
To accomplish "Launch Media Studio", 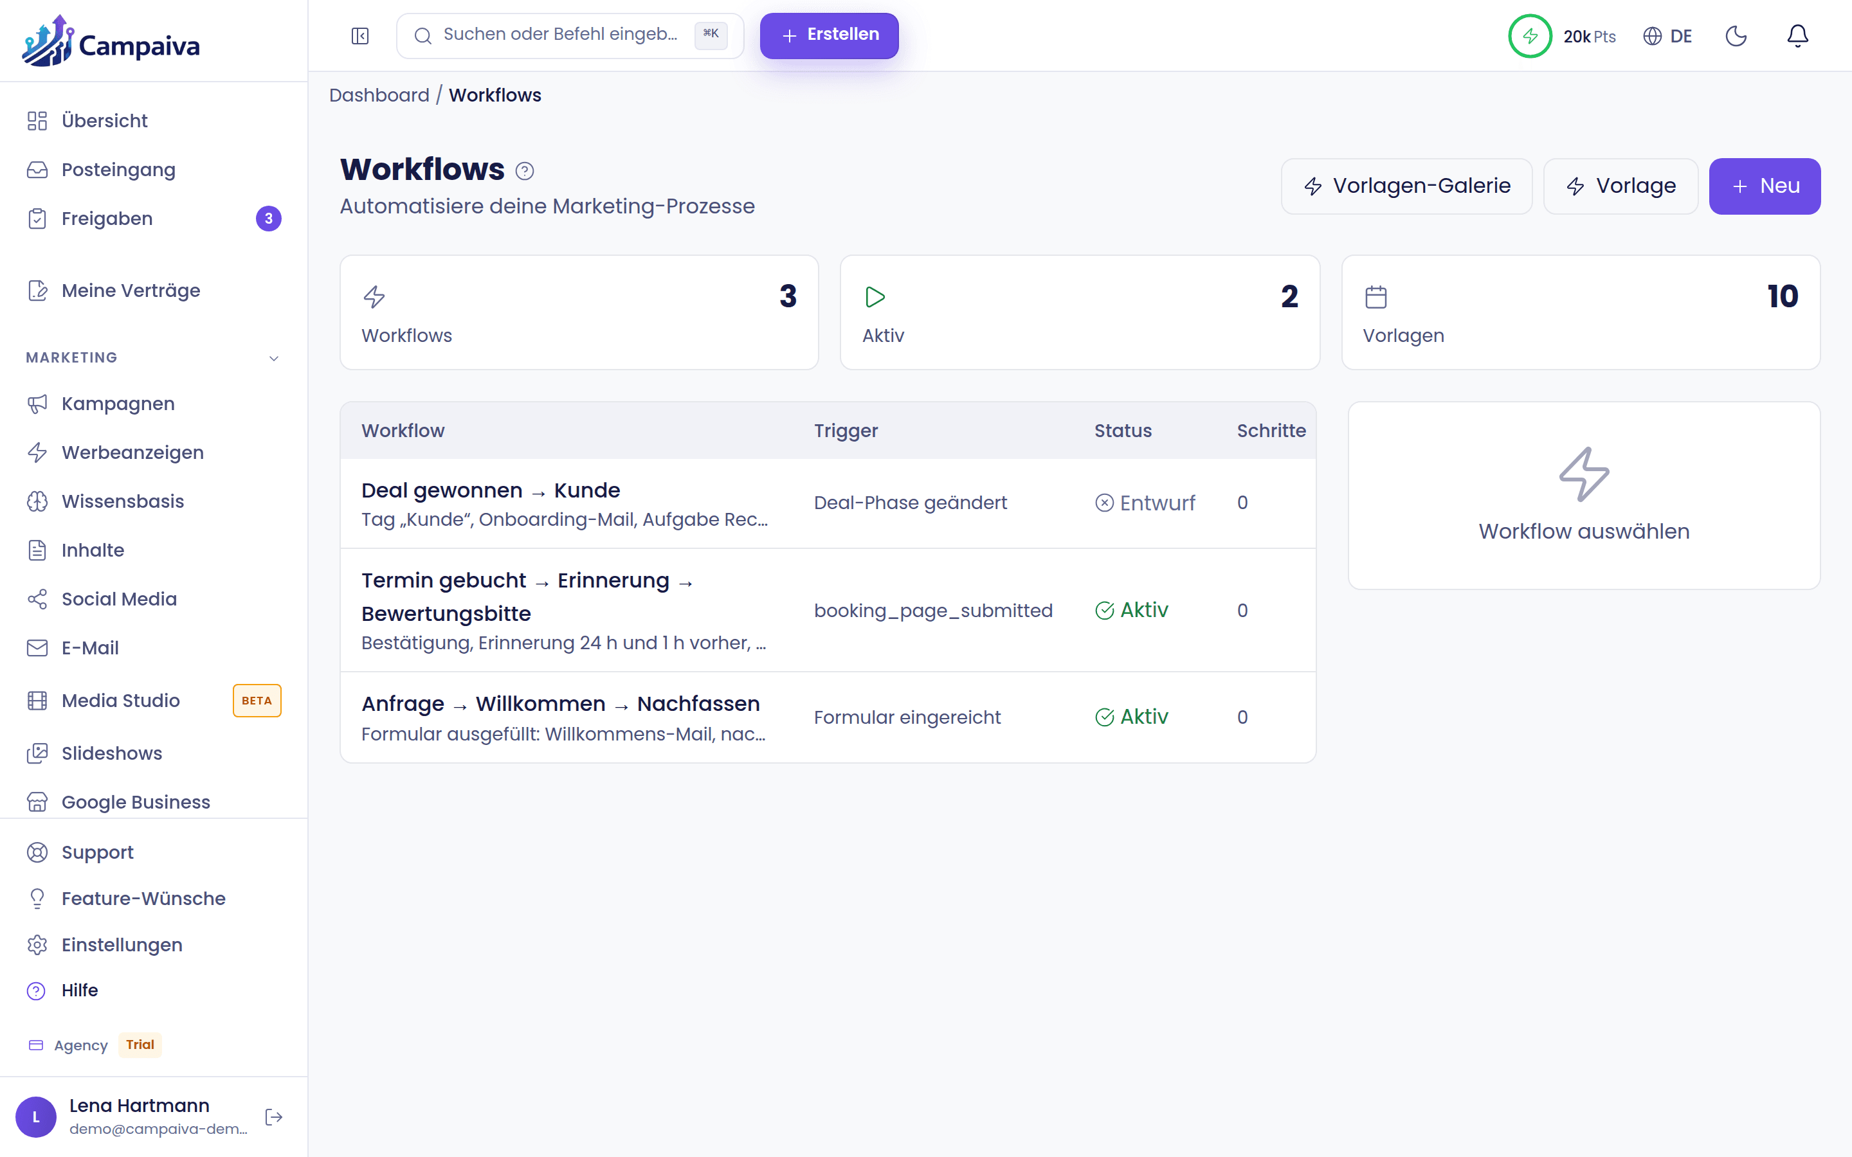I will (x=153, y=701).
